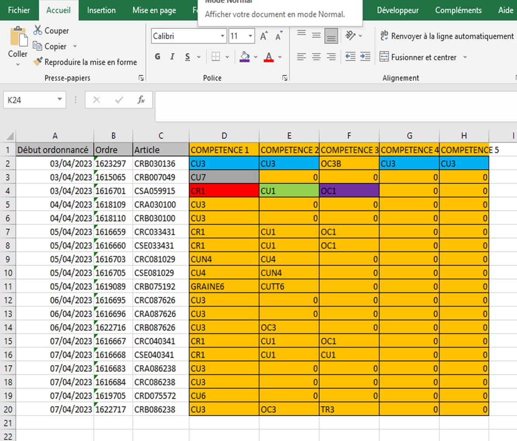The height and width of the screenshot is (441, 517).
Task: Open the Insertion ribbon tab
Action: coord(101,10)
